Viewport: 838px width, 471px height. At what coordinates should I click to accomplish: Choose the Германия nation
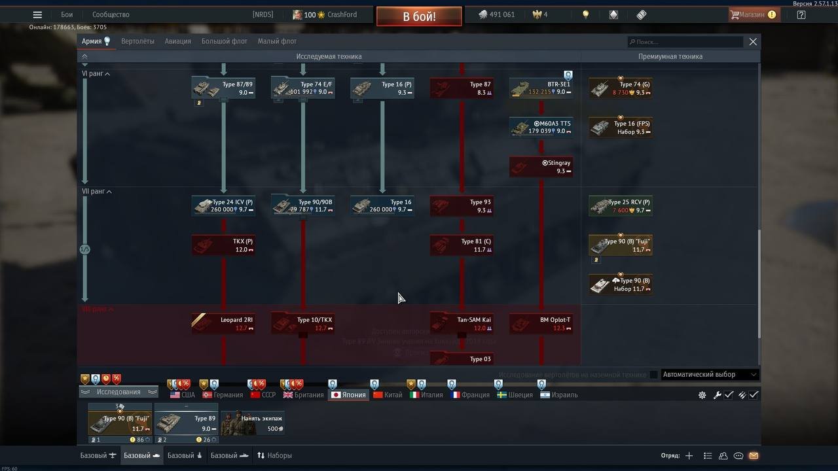(223, 395)
